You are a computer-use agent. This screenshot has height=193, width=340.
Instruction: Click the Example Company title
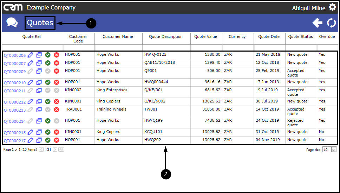pyautogui.click(x=51, y=8)
